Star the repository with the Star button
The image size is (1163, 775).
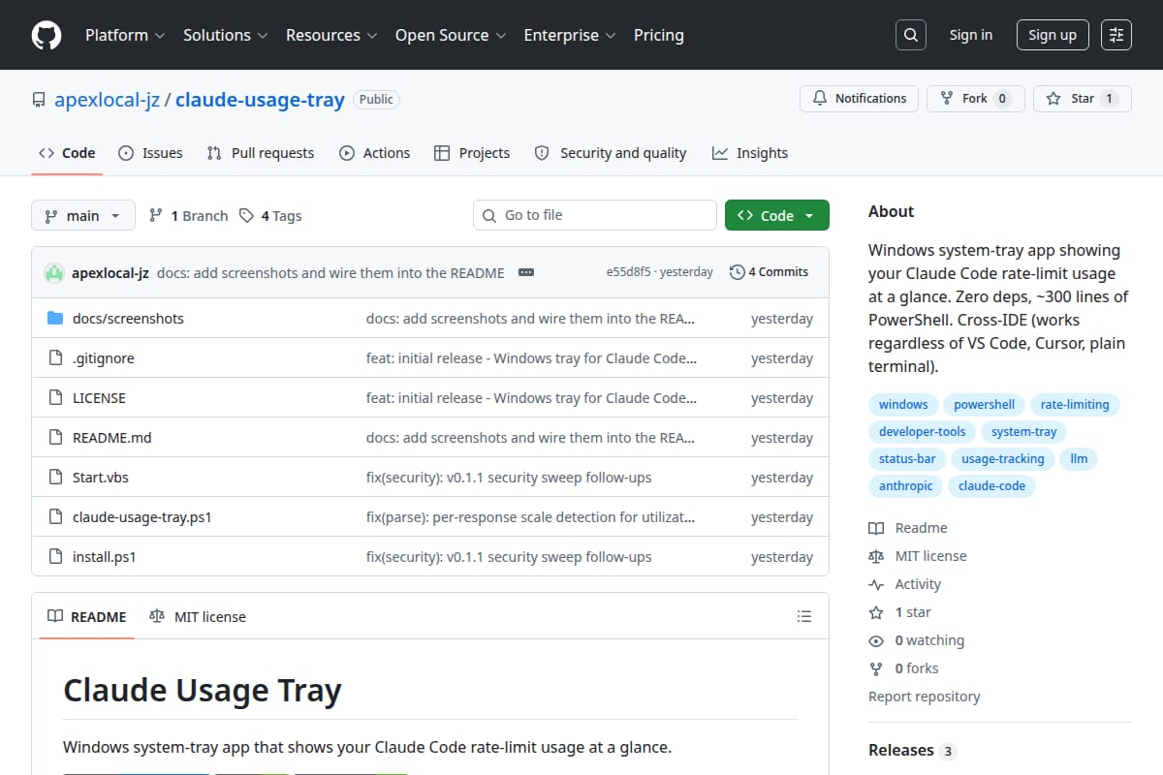coord(1083,99)
